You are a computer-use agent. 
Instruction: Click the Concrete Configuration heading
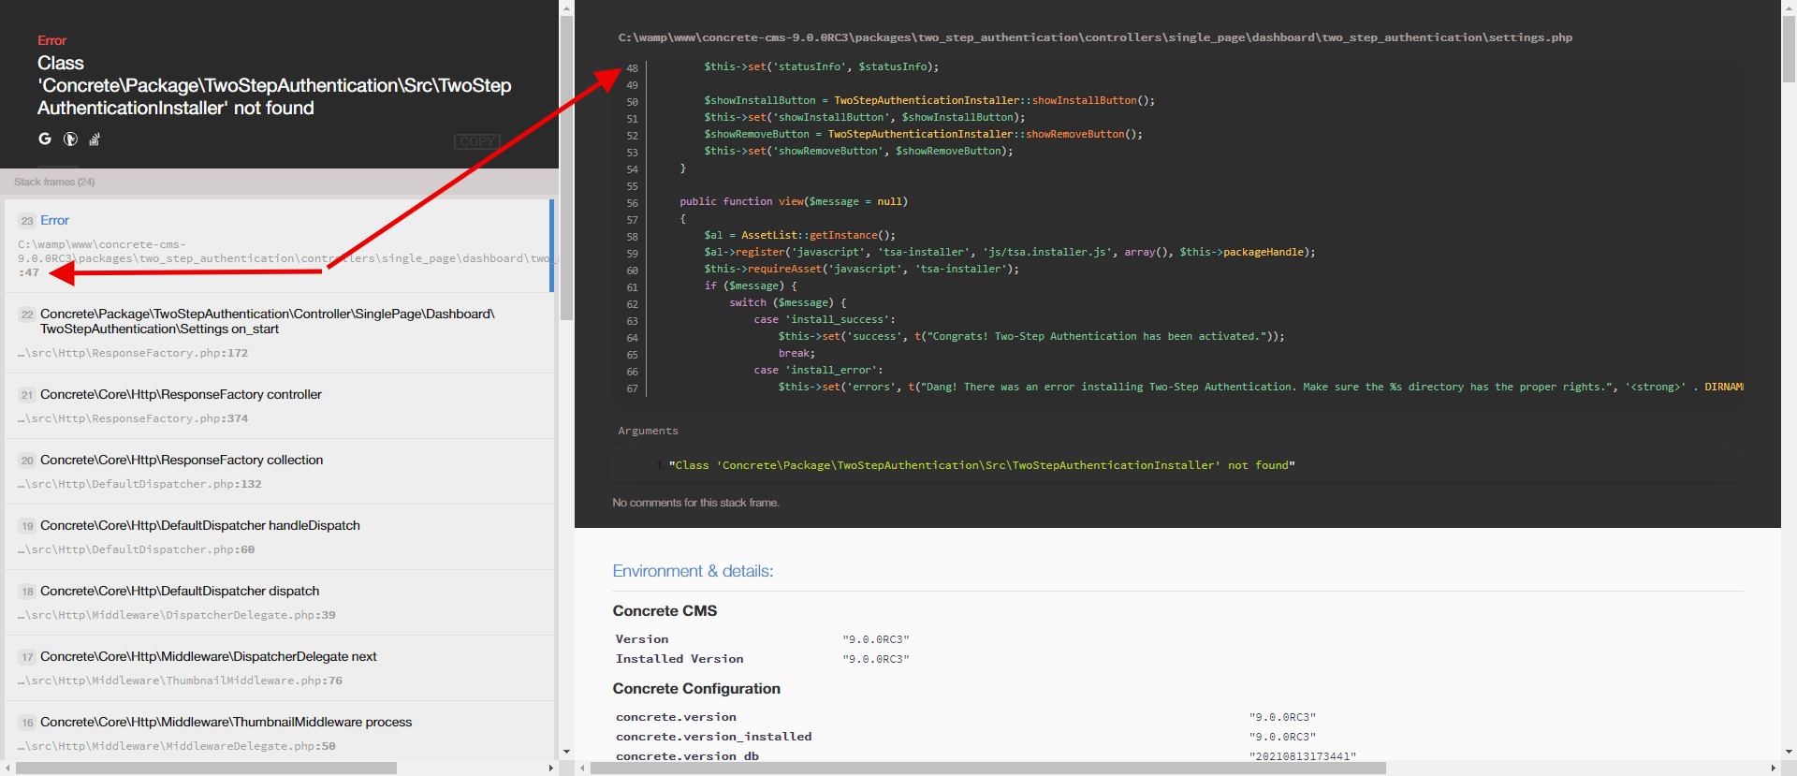[x=696, y=688]
